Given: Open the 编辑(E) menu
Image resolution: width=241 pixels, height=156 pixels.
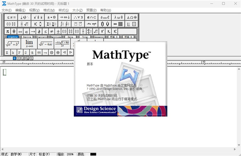Looking at the screenshot, I should [20, 10].
